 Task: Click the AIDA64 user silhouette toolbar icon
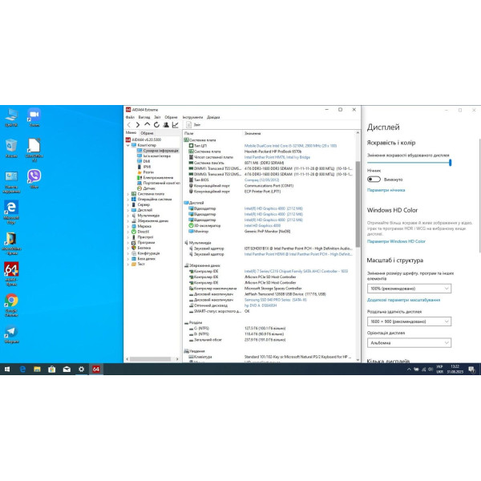[x=166, y=124]
